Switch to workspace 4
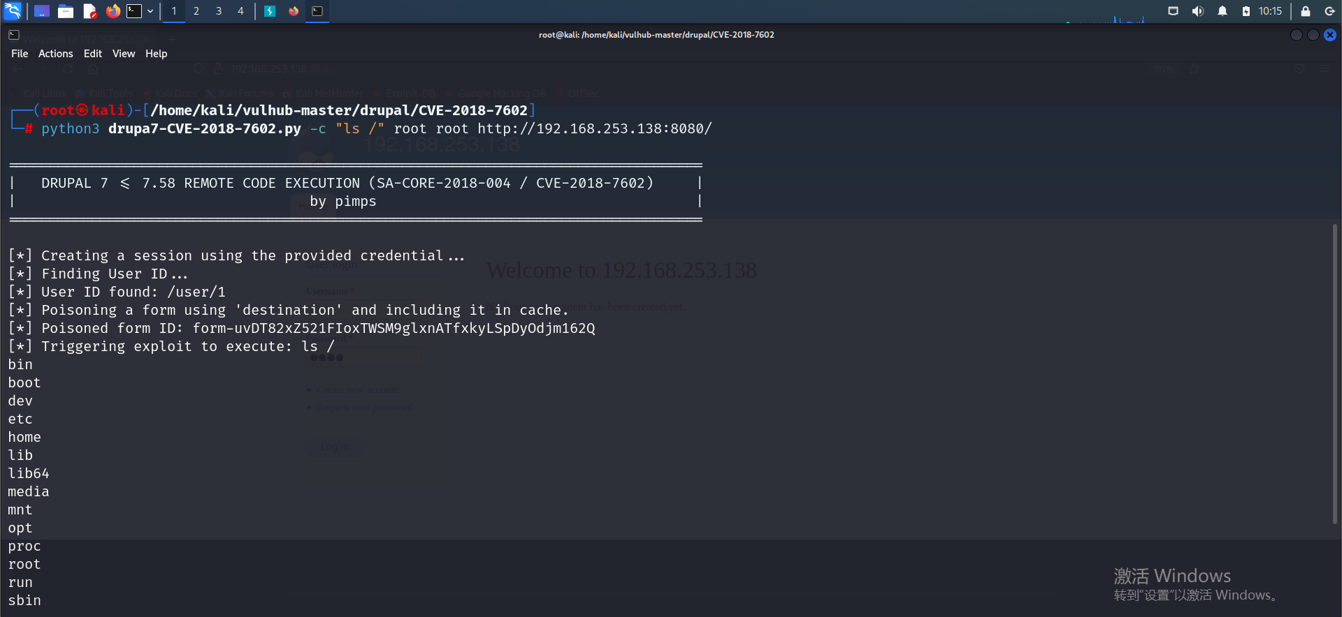This screenshot has height=617, width=1342. click(x=240, y=11)
